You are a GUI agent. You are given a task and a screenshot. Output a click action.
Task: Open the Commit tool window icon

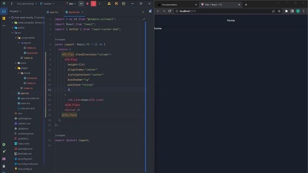[4, 18]
